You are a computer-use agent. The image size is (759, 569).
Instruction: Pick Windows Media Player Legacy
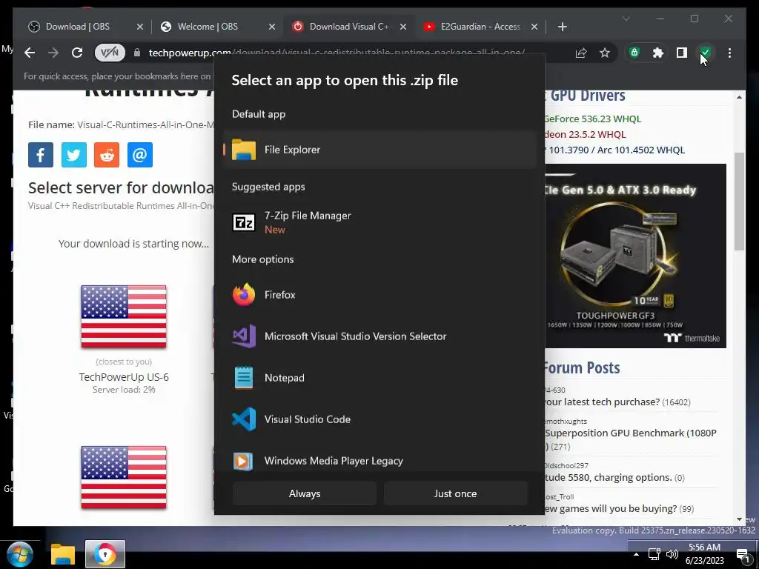[x=379, y=461]
